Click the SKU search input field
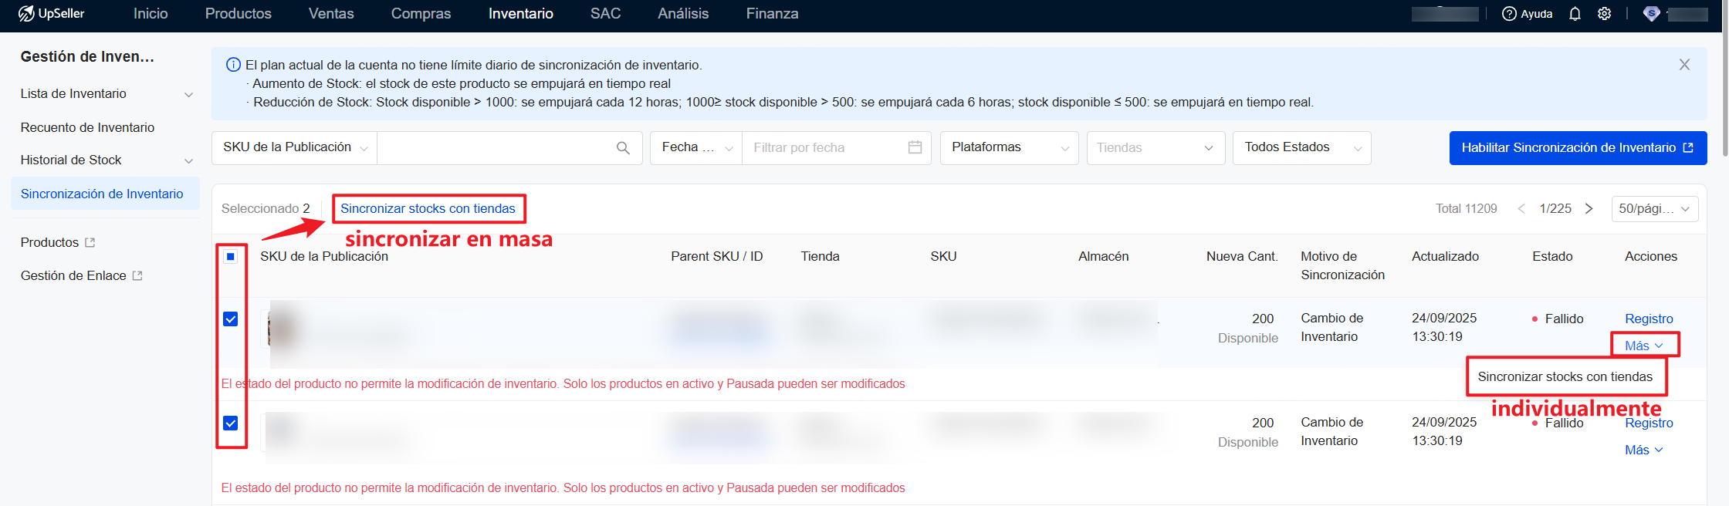 [494, 147]
